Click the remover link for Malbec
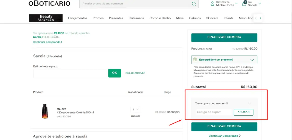Viewport: 292px width, 140px height. [x=136, y=116]
